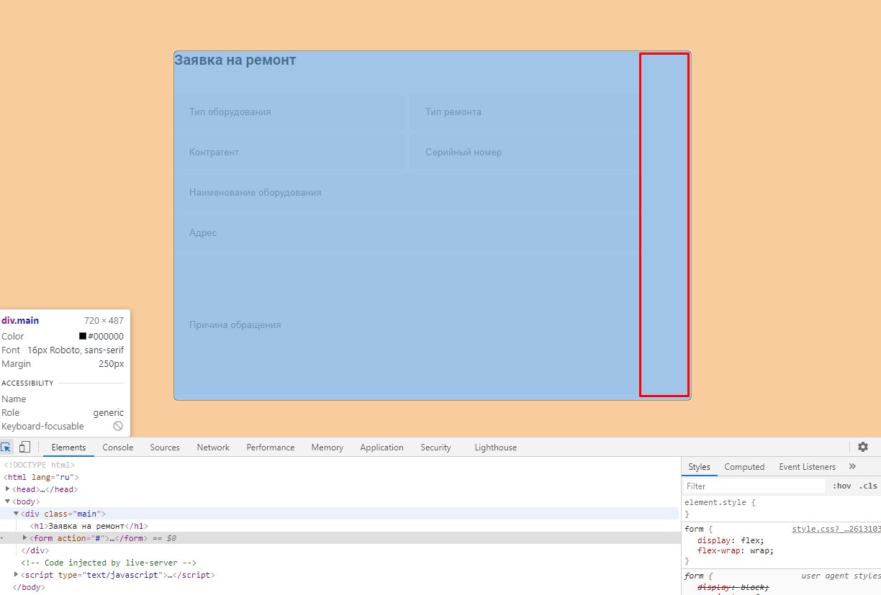Click the Адрес field

[x=407, y=233]
